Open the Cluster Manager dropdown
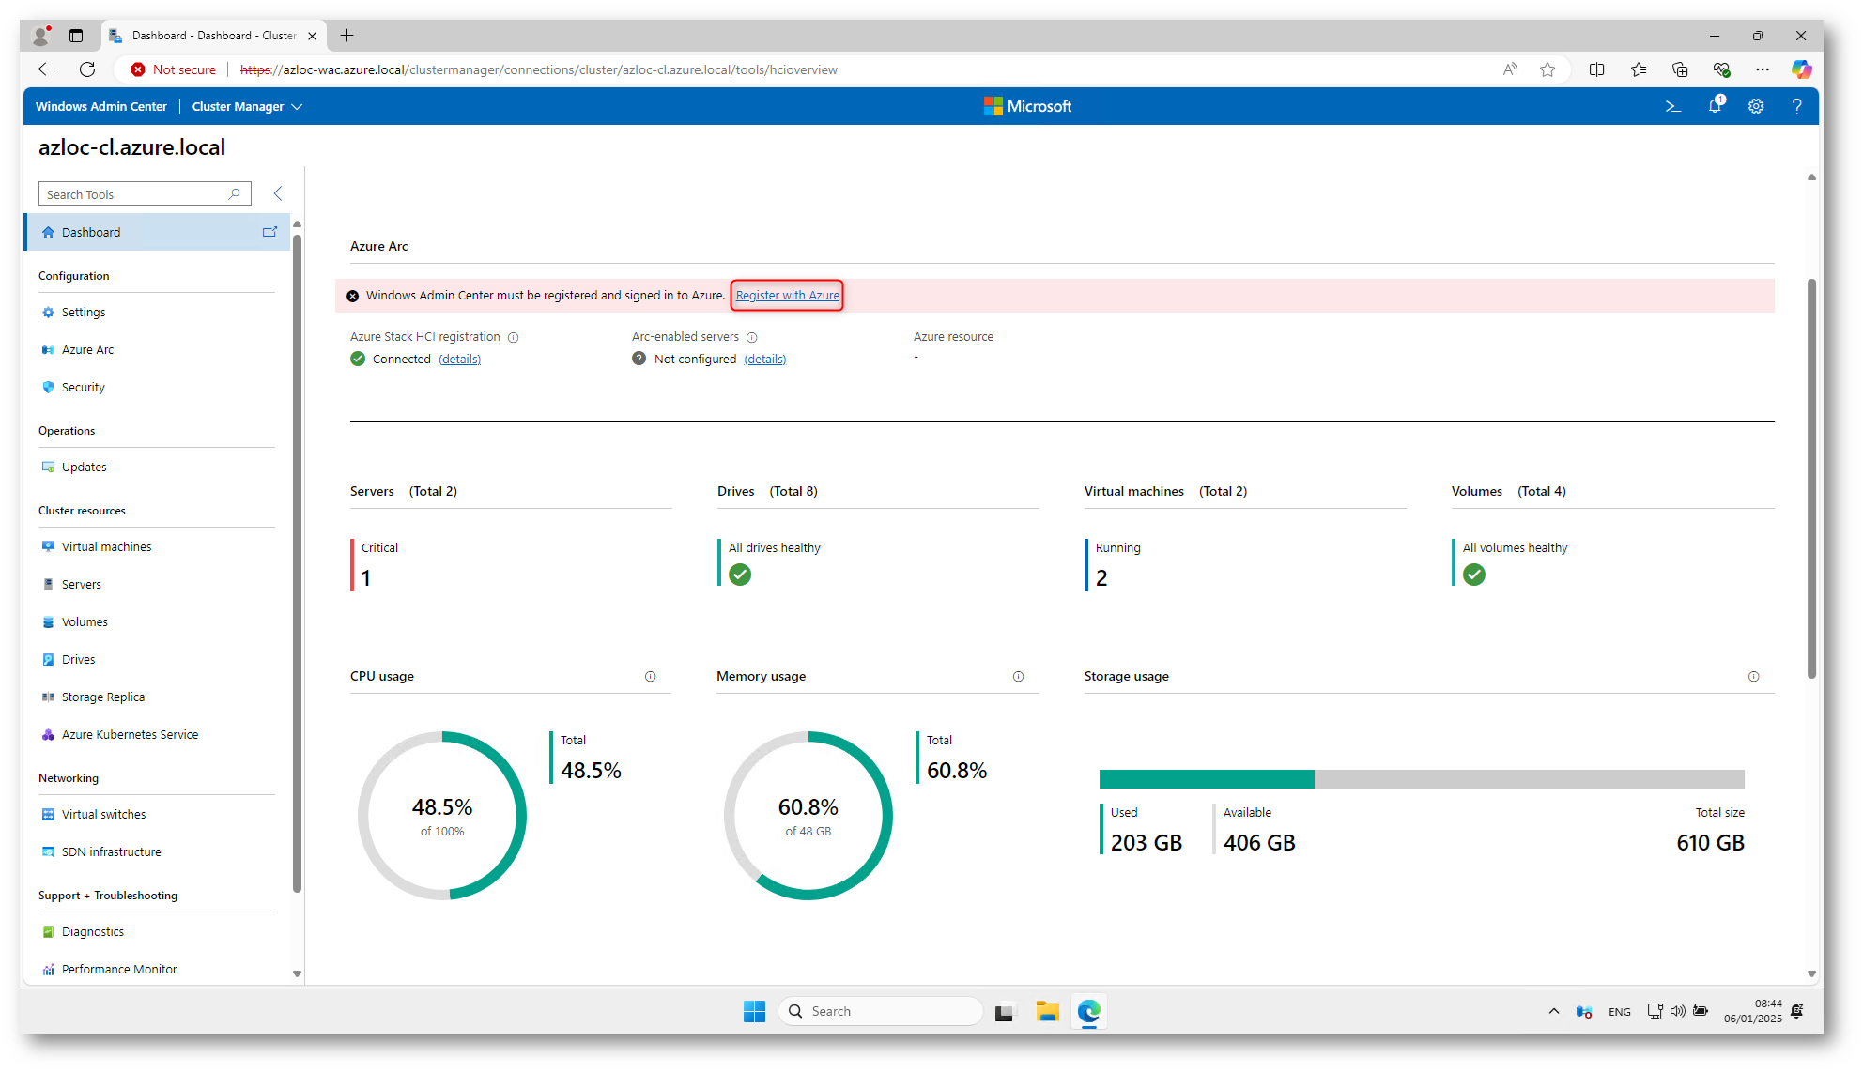 pos(247,106)
